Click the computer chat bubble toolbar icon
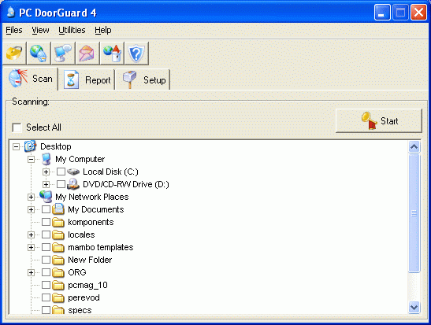This screenshot has width=431, height=325. click(63, 54)
